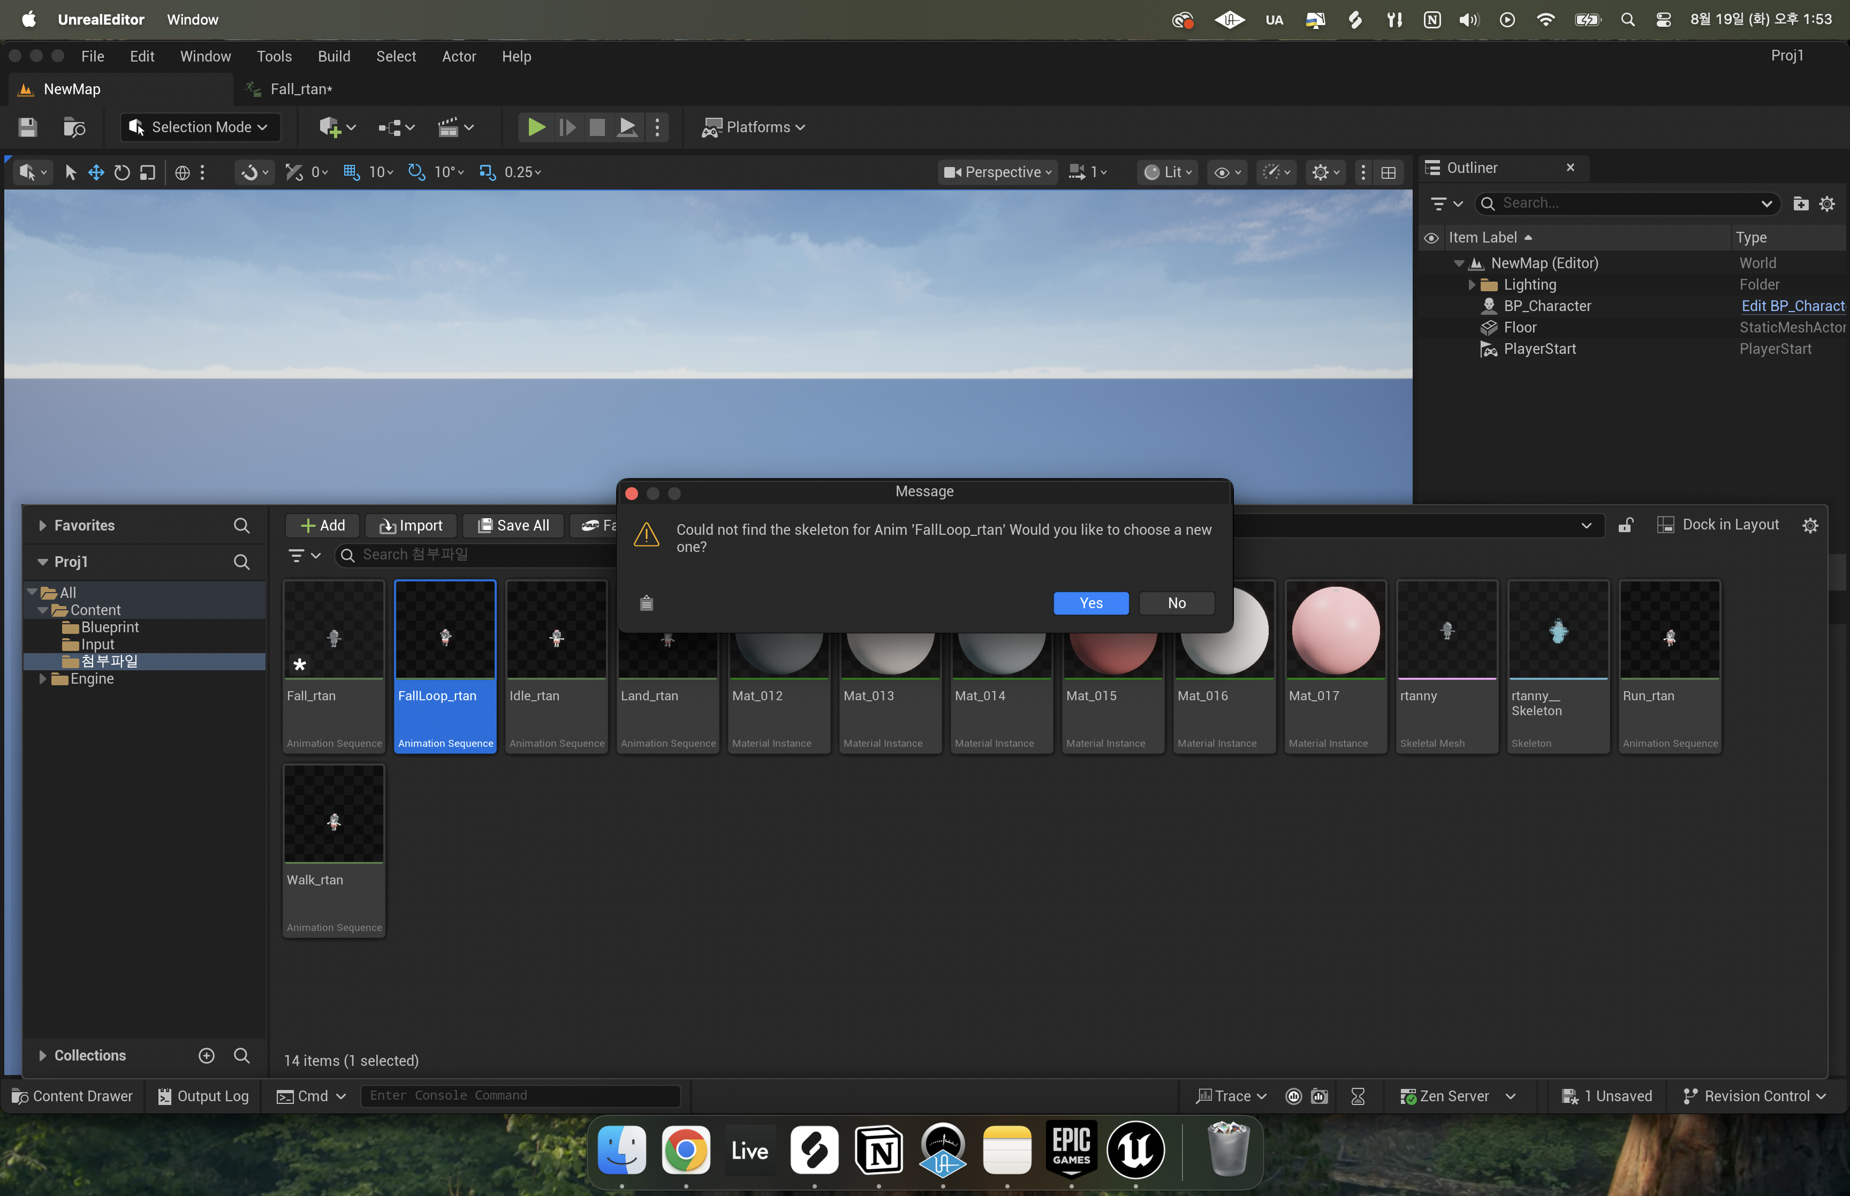The image size is (1850, 1196).
Task: Toggle scale snapping icon
Action: [488, 172]
